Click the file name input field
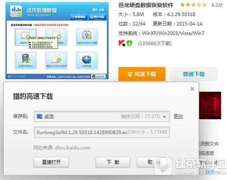The image size is (227, 180). click(x=102, y=132)
